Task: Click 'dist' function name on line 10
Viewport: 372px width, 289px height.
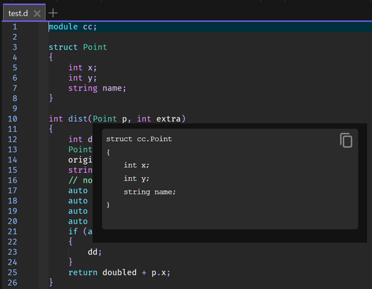Action: [x=78, y=119]
